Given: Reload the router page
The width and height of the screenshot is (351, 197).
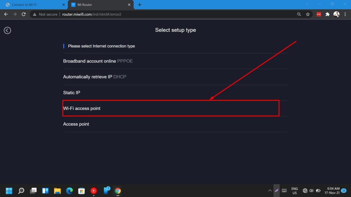Looking at the screenshot, I should [24, 14].
